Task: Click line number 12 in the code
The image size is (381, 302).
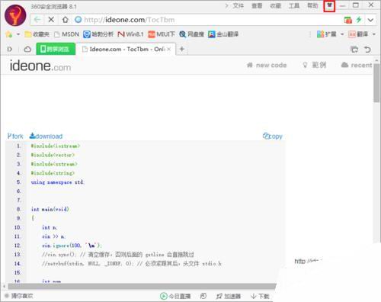Action: (18, 246)
